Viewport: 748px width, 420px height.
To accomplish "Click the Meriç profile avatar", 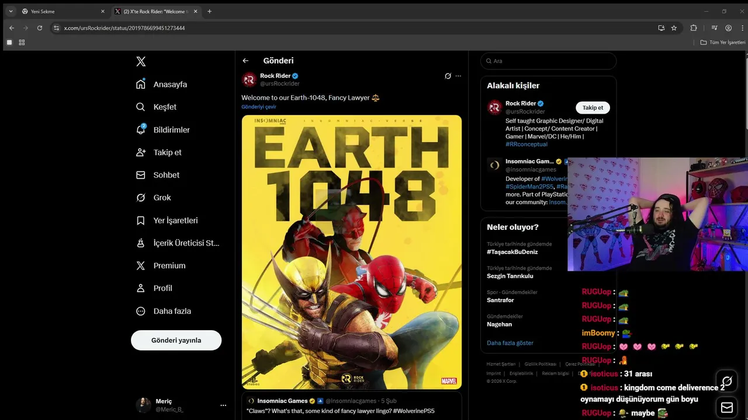I will coord(143,405).
